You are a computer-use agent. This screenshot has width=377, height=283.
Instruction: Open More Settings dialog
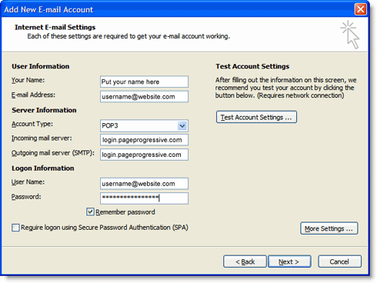click(x=329, y=228)
